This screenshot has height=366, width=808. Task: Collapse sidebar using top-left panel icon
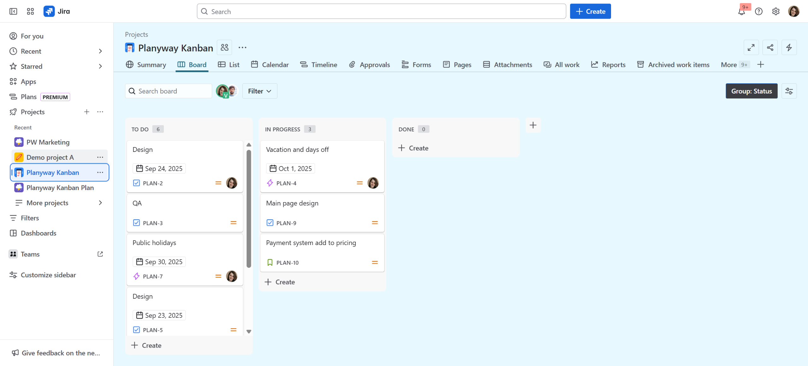13,11
